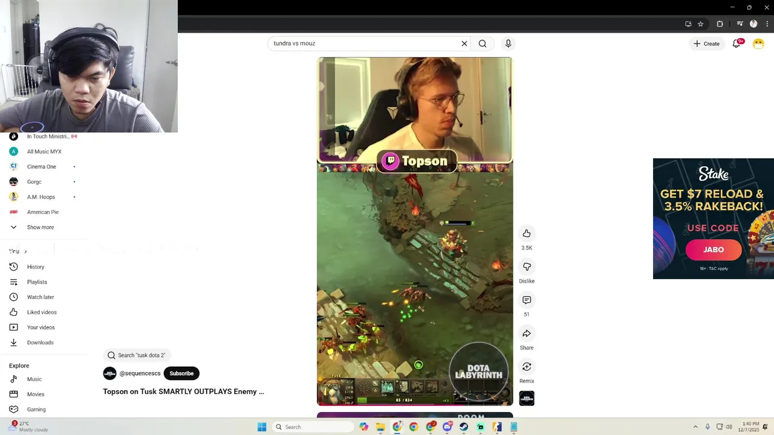Open the Chrome profile avatar
The width and height of the screenshot is (774, 435).
click(753, 24)
